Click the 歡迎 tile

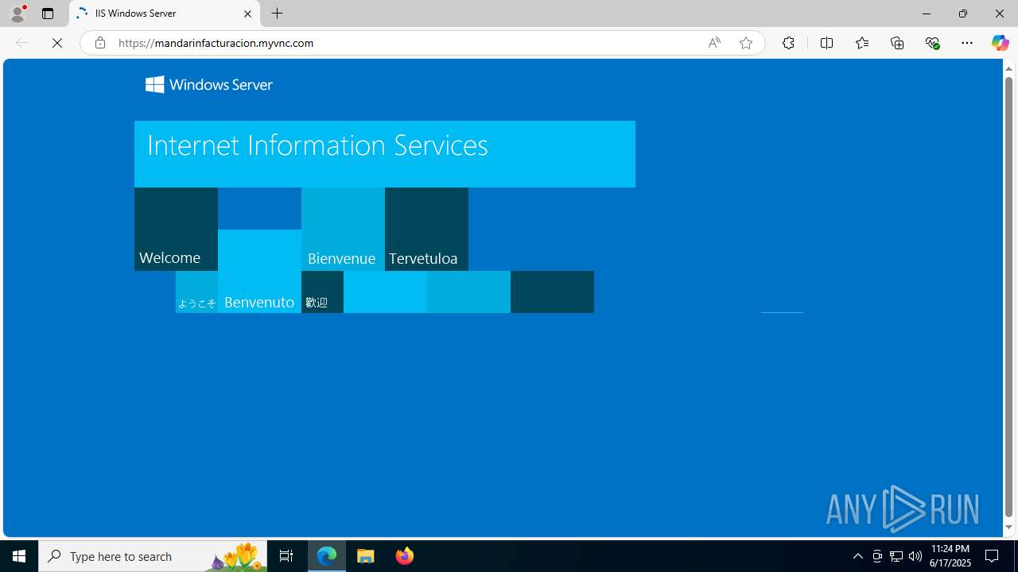[322, 292]
